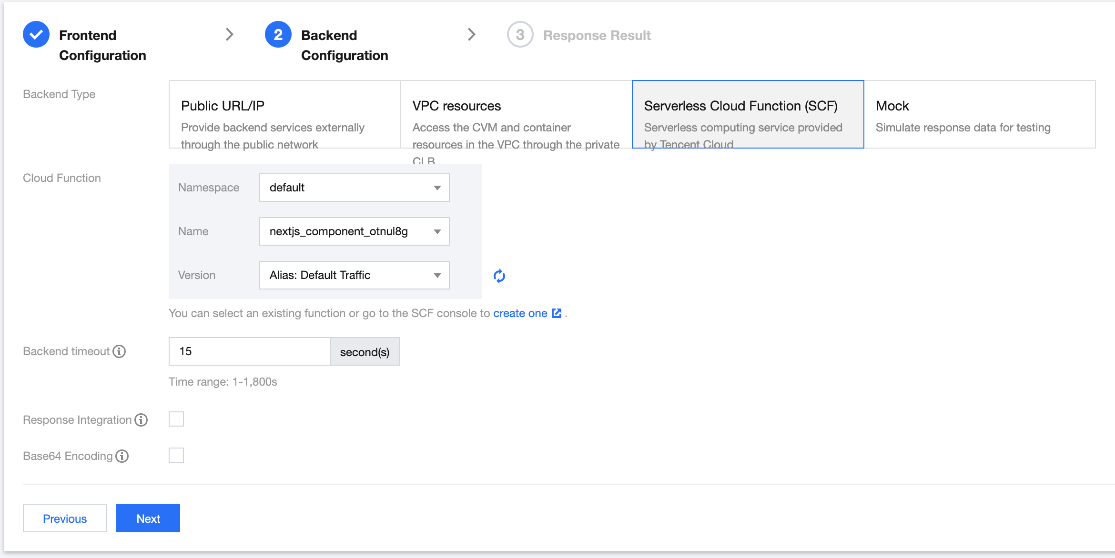Click the Base64 Encoding info icon
The image size is (1115, 558).
click(x=122, y=456)
